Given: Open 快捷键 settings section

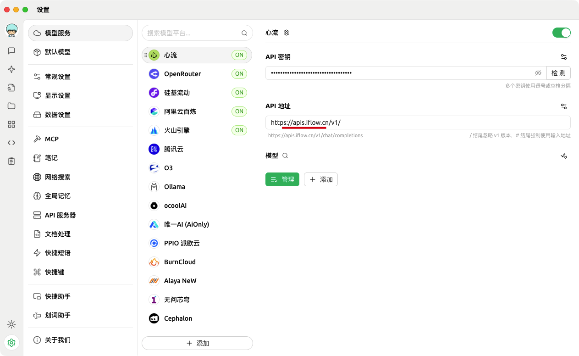Looking at the screenshot, I should (x=80, y=272).
